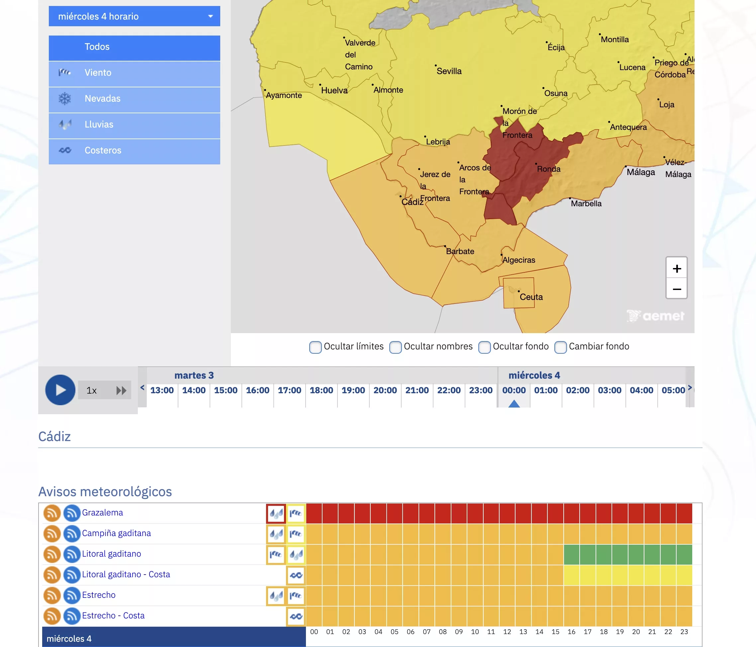
Task: Click the blue RSS icon for Campiña gaditana
Action: (x=72, y=533)
